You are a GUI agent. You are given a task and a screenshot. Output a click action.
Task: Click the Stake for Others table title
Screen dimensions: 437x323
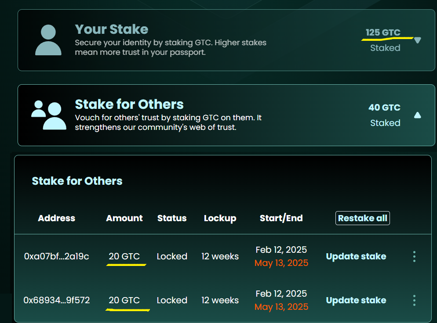[x=77, y=181]
